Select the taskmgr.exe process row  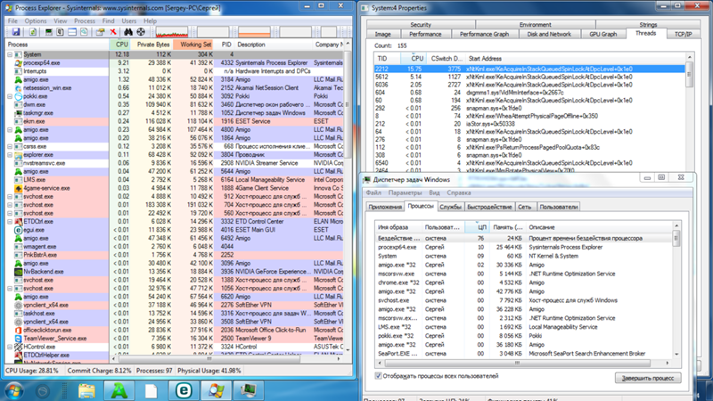click(175, 113)
